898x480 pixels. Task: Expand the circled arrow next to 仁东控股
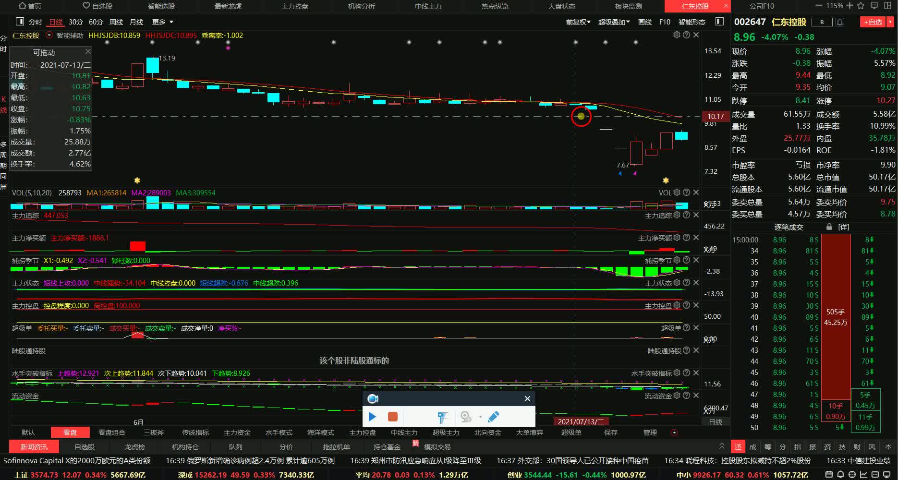(x=49, y=35)
